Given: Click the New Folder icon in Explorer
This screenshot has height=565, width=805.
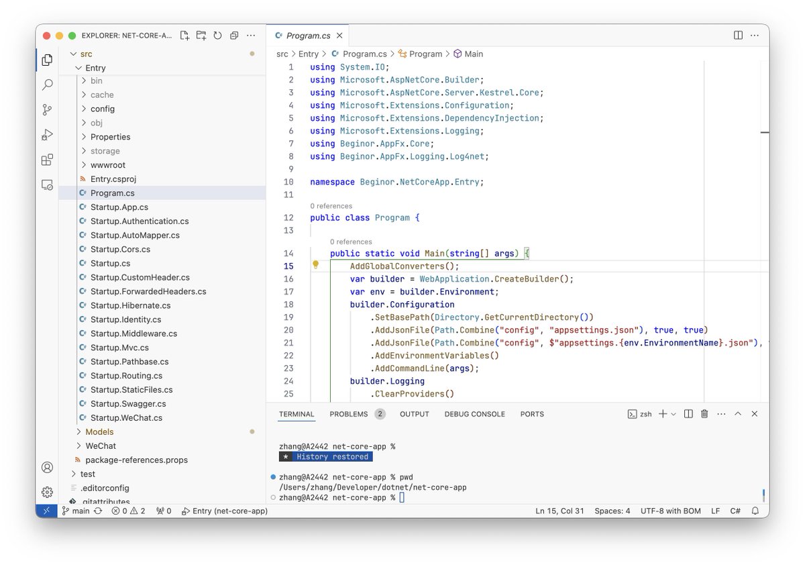Looking at the screenshot, I should coord(201,36).
